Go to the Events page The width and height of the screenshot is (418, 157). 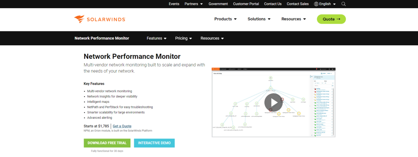[174, 4]
